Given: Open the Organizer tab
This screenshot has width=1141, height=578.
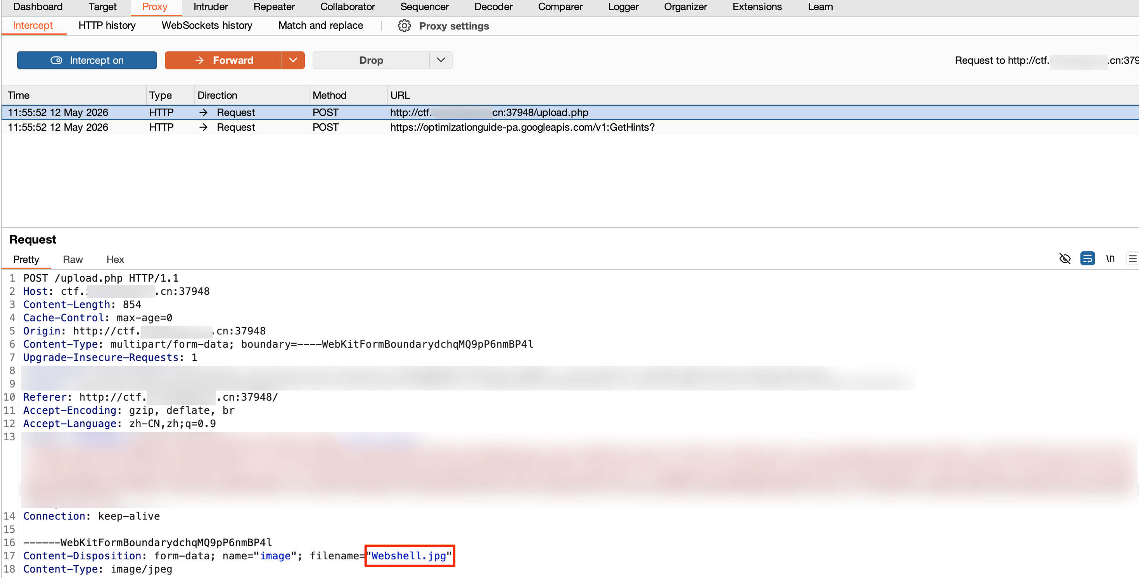Looking at the screenshot, I should (x=686, y=7).
